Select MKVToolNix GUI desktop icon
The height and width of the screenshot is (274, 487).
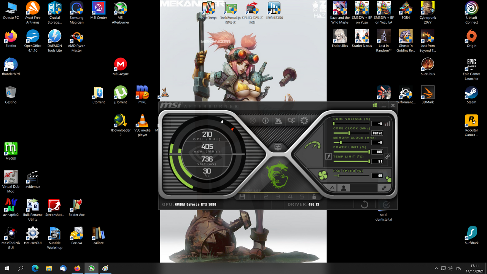(x=11, y=238)
